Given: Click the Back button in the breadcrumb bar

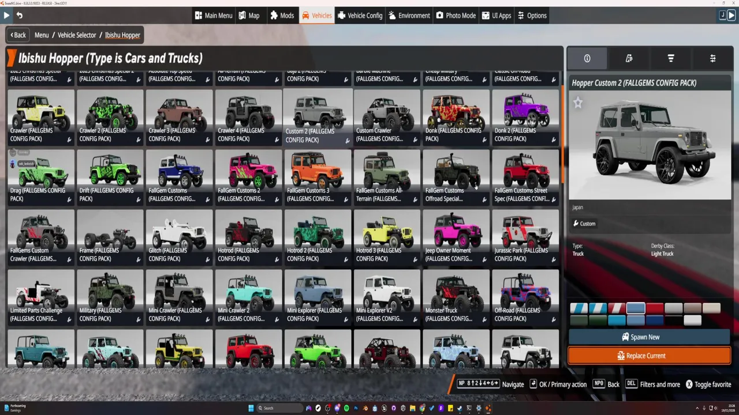Looking at the screenshot, I should pyautogui.click(x=18, y=35).
